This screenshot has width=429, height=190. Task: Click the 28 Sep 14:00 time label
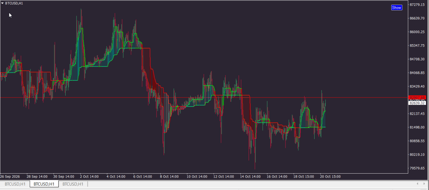click(x=37, y=176)
